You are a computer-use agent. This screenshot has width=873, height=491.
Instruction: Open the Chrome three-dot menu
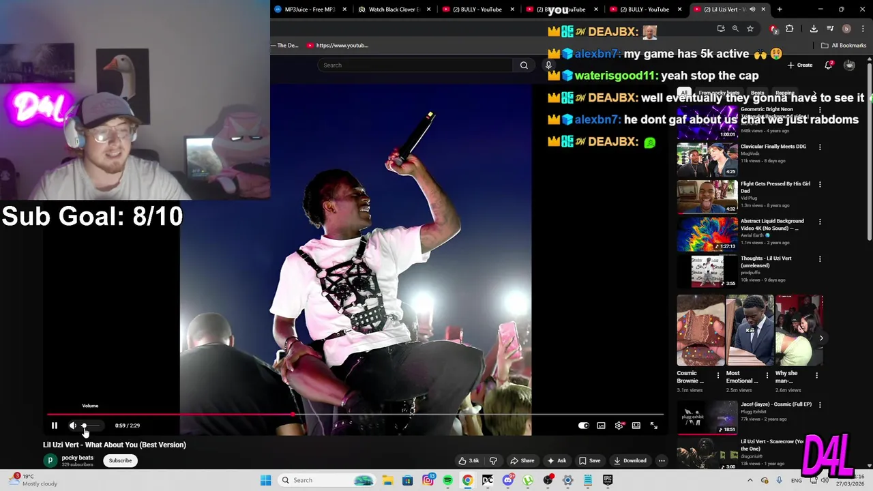coord(863,29)
